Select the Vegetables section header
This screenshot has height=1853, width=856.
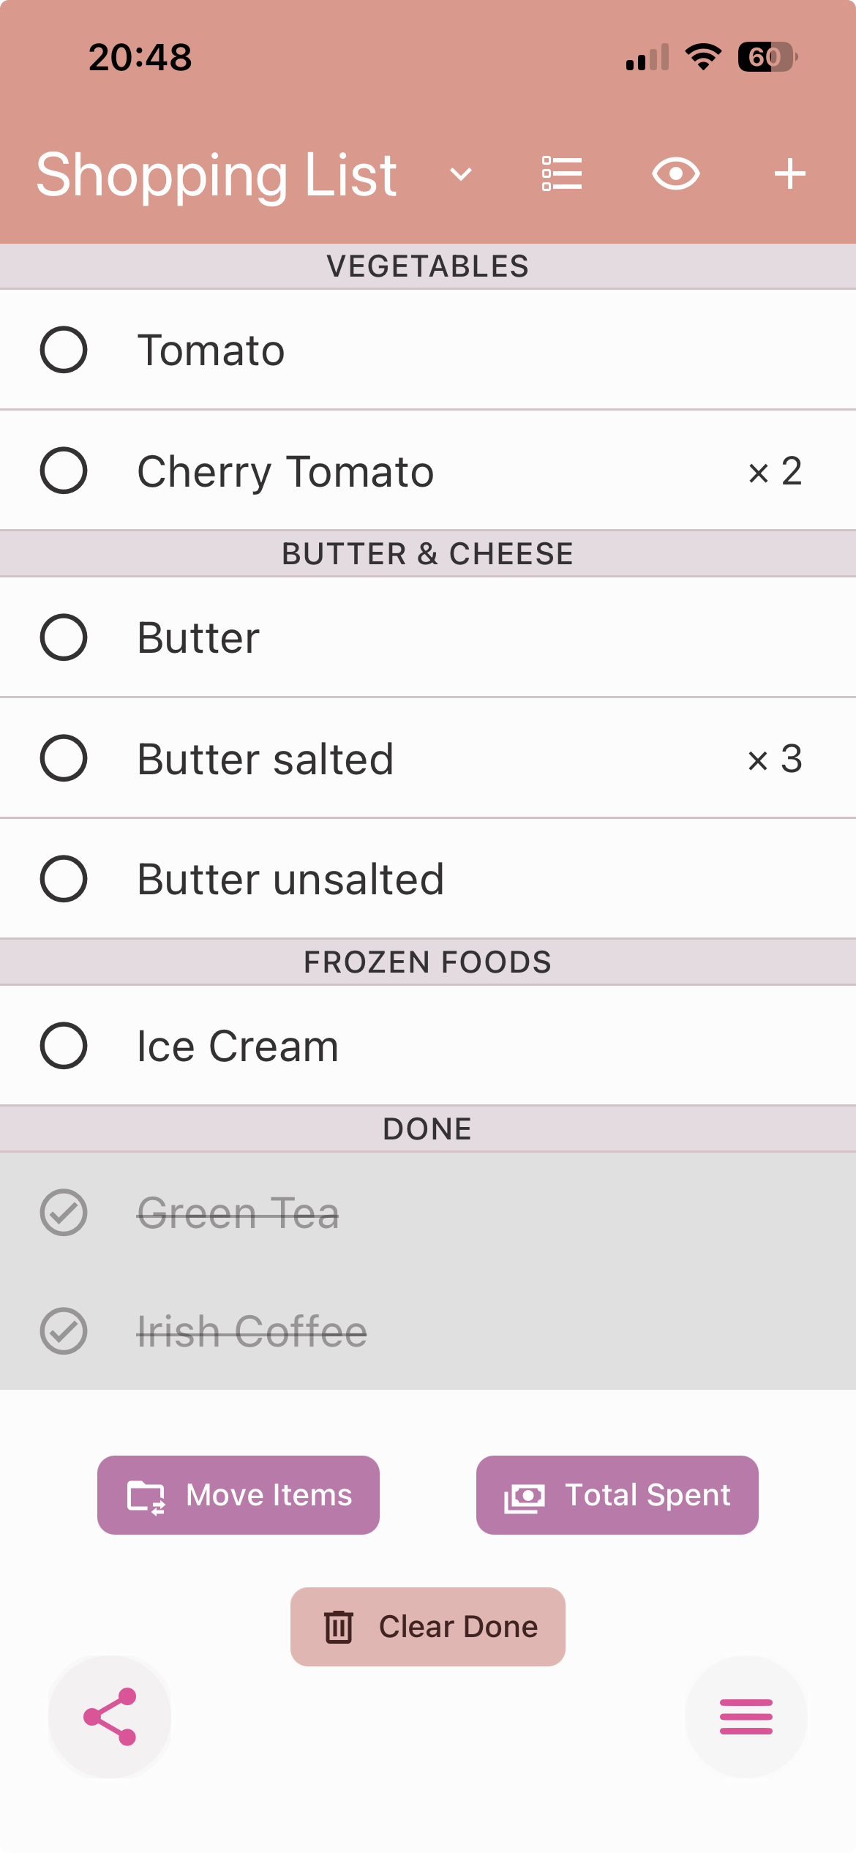coord(428,266)
